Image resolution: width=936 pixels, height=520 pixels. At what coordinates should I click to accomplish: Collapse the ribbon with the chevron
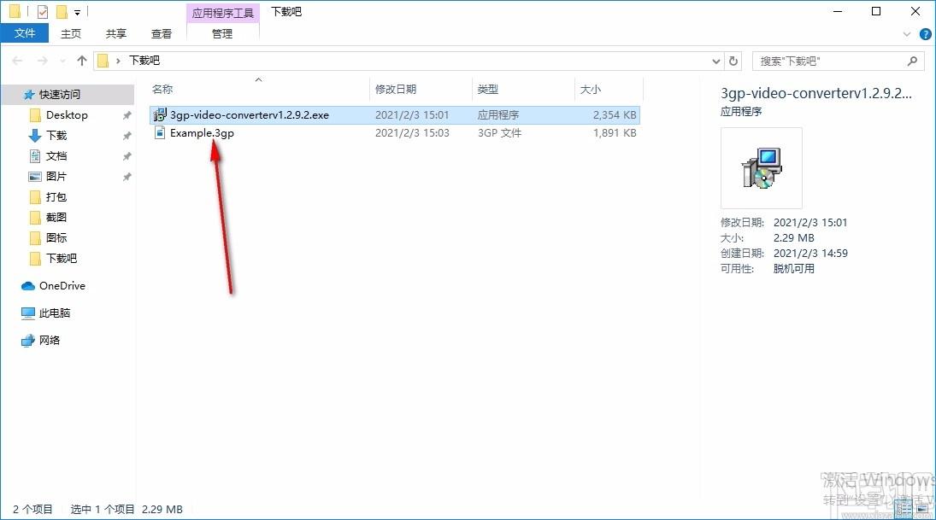(907, 34)
